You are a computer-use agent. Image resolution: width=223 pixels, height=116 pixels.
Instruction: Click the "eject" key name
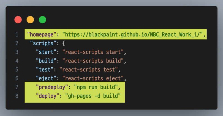click(46, 78)
